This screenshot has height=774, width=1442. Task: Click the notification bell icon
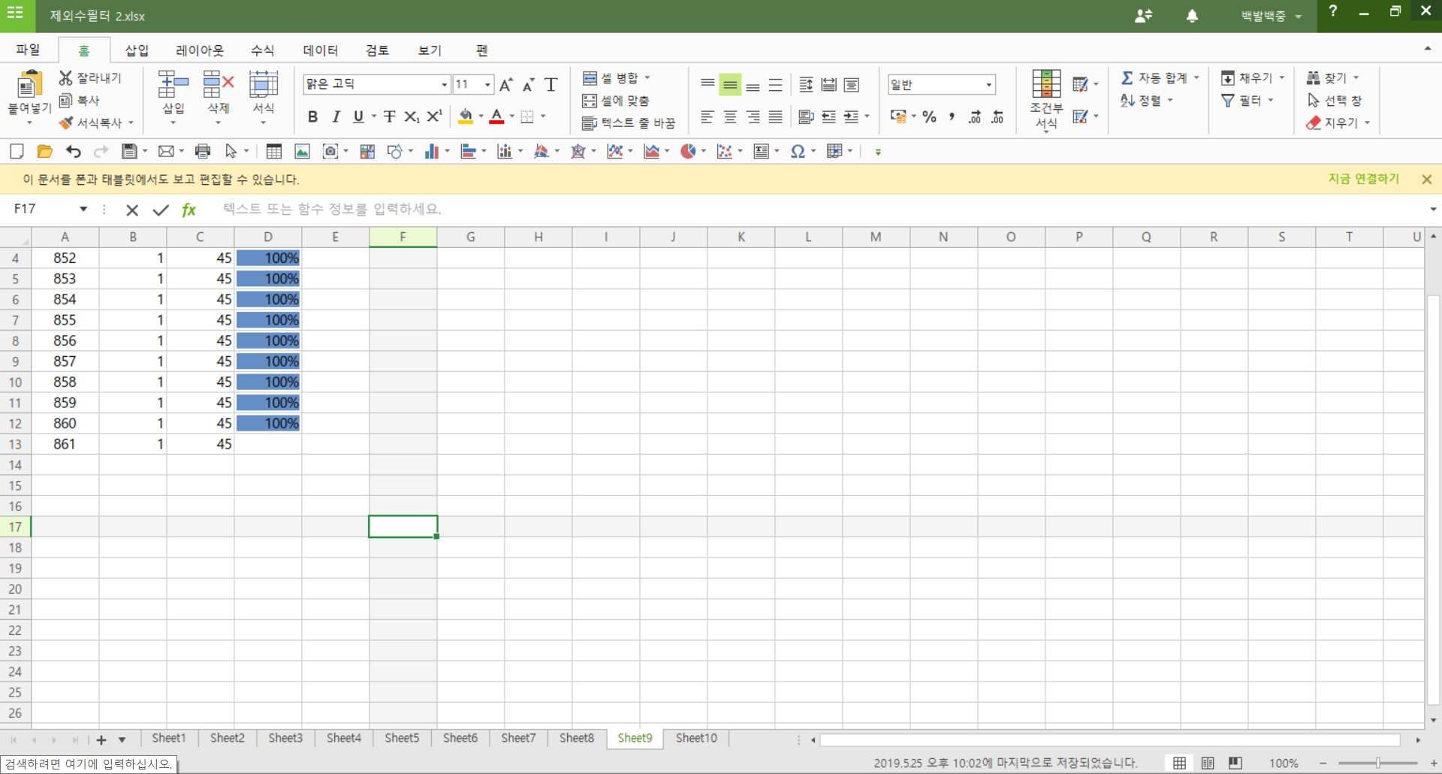pos(1192,16)
